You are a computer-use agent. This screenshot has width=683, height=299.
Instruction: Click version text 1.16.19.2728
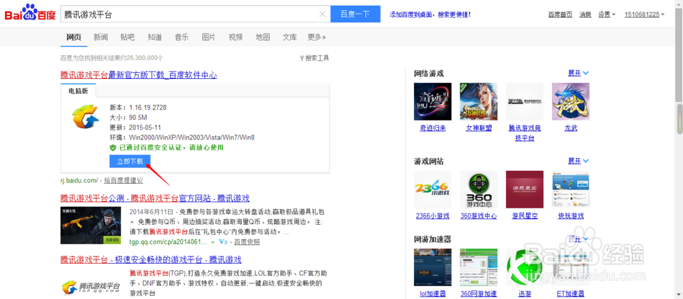[148, 107]
